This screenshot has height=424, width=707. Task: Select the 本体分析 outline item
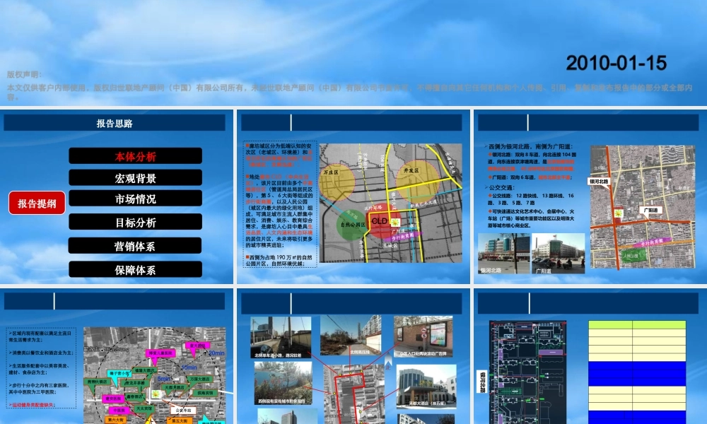pyautogui.click(x=135, y=156)
